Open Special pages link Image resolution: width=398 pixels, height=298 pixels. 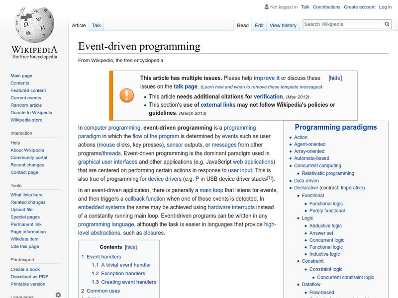25,217
